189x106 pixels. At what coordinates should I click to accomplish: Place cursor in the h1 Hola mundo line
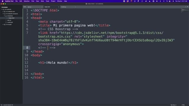point(58,63)
